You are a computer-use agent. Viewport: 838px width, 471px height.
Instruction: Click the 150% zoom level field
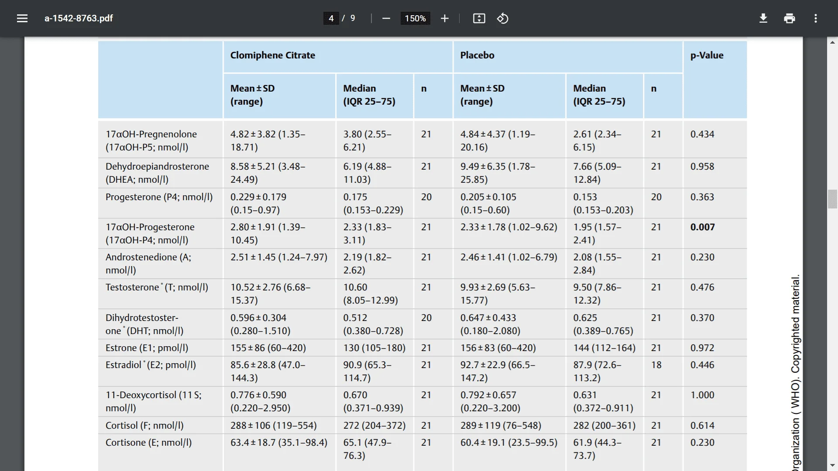pos(415,18)
